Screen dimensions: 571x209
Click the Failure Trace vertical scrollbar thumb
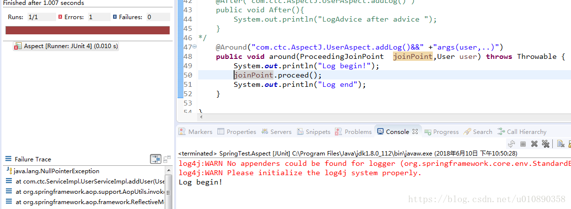tap(168, 192)
